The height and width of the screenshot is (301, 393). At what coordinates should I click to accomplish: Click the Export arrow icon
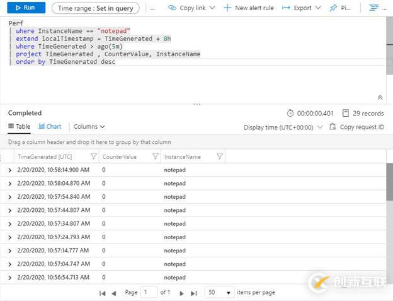286,8
